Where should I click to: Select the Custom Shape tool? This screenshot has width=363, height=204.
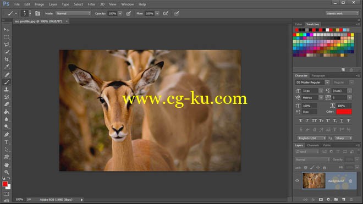(x=6, y=157)
